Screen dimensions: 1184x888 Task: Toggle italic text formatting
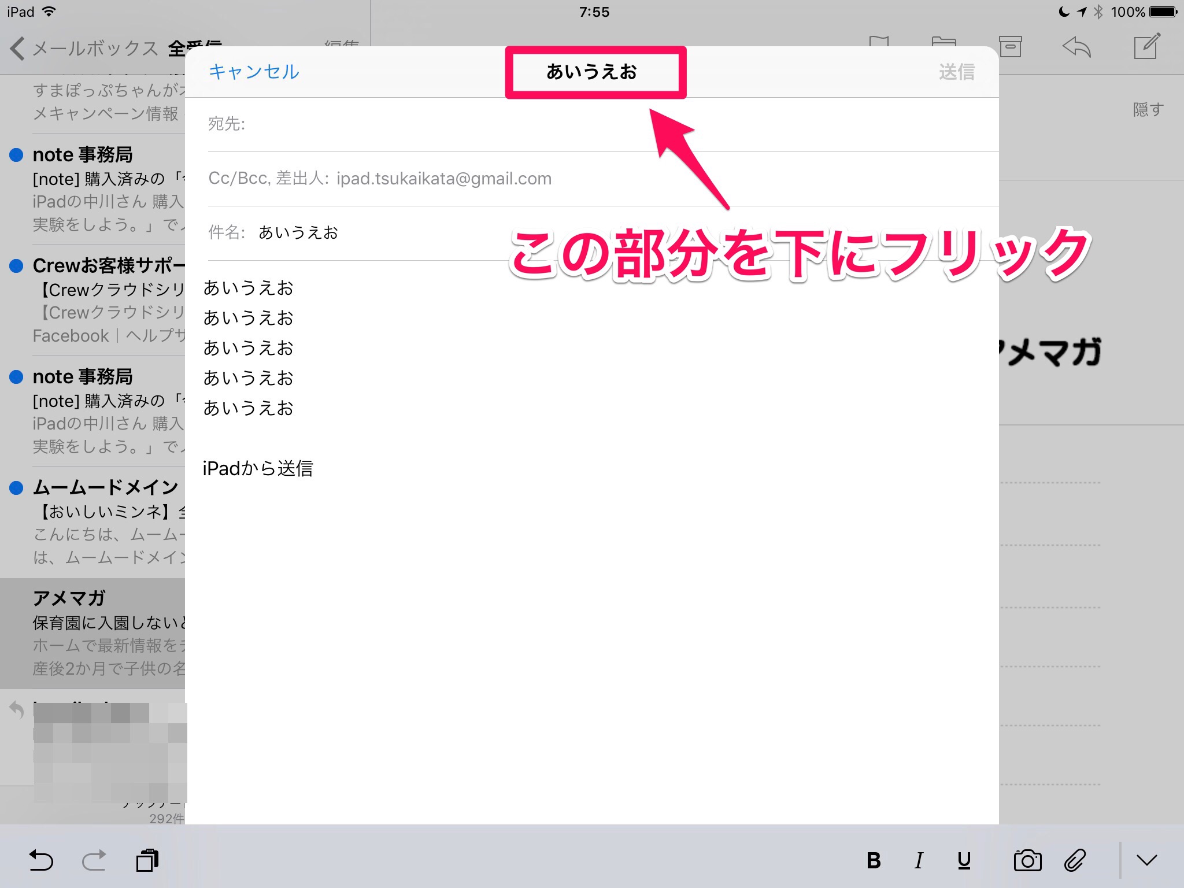(919, 860)
